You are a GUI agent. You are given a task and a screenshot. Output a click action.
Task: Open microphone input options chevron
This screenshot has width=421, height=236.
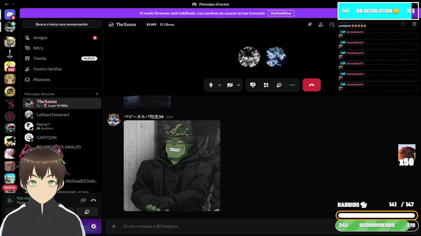(219, 85)
